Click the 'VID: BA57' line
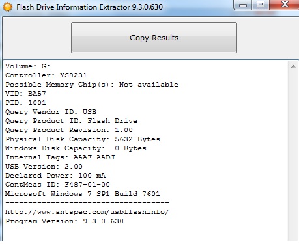 (x=25, y=94)
